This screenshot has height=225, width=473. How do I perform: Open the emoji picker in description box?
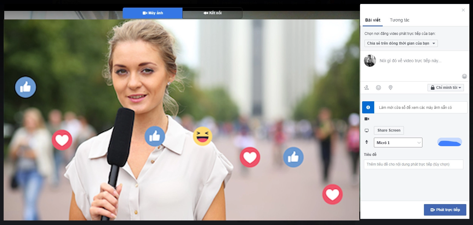point(464,76)
